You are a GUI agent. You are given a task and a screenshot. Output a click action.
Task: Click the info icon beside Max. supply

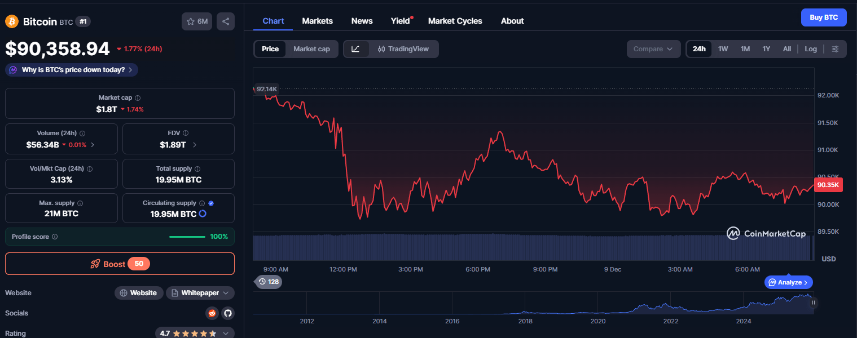pos(80,203)
